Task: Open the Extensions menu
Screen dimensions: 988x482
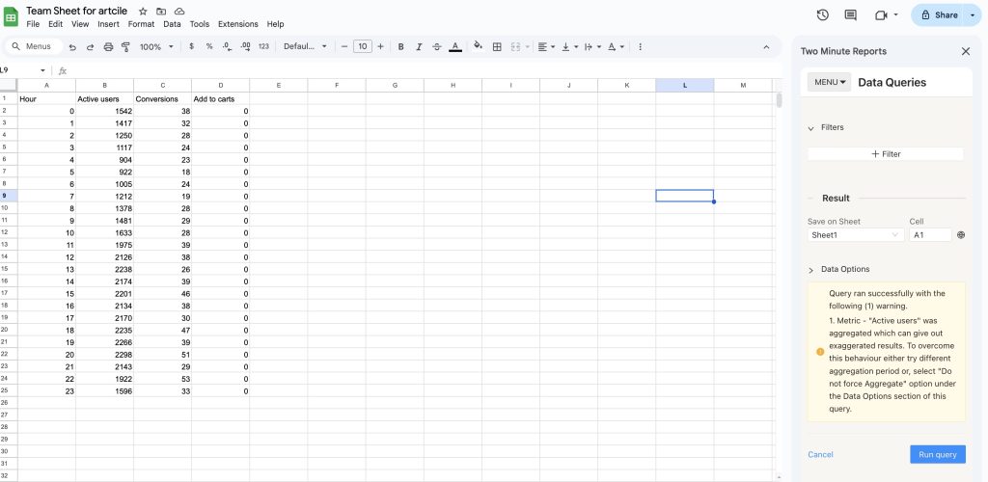Action: [237, 24]
